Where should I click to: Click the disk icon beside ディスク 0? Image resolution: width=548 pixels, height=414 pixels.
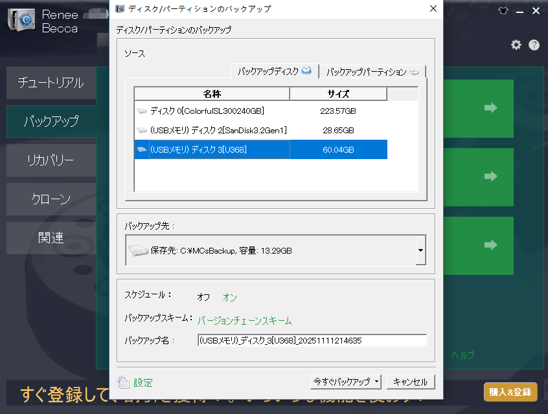143,111
